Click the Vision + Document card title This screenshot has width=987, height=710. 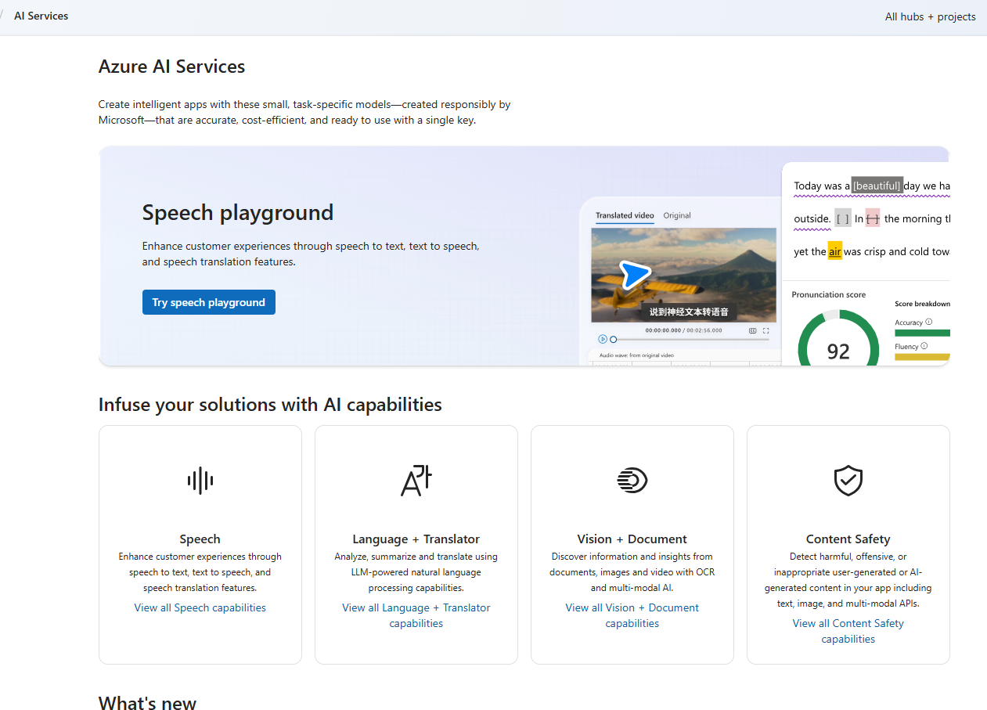click(x=632, y=539)
